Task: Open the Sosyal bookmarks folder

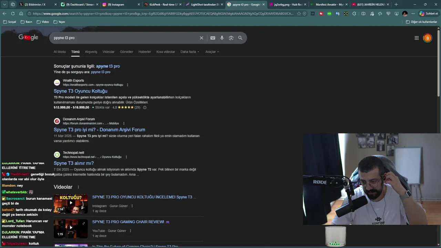Action: point(9,22)
